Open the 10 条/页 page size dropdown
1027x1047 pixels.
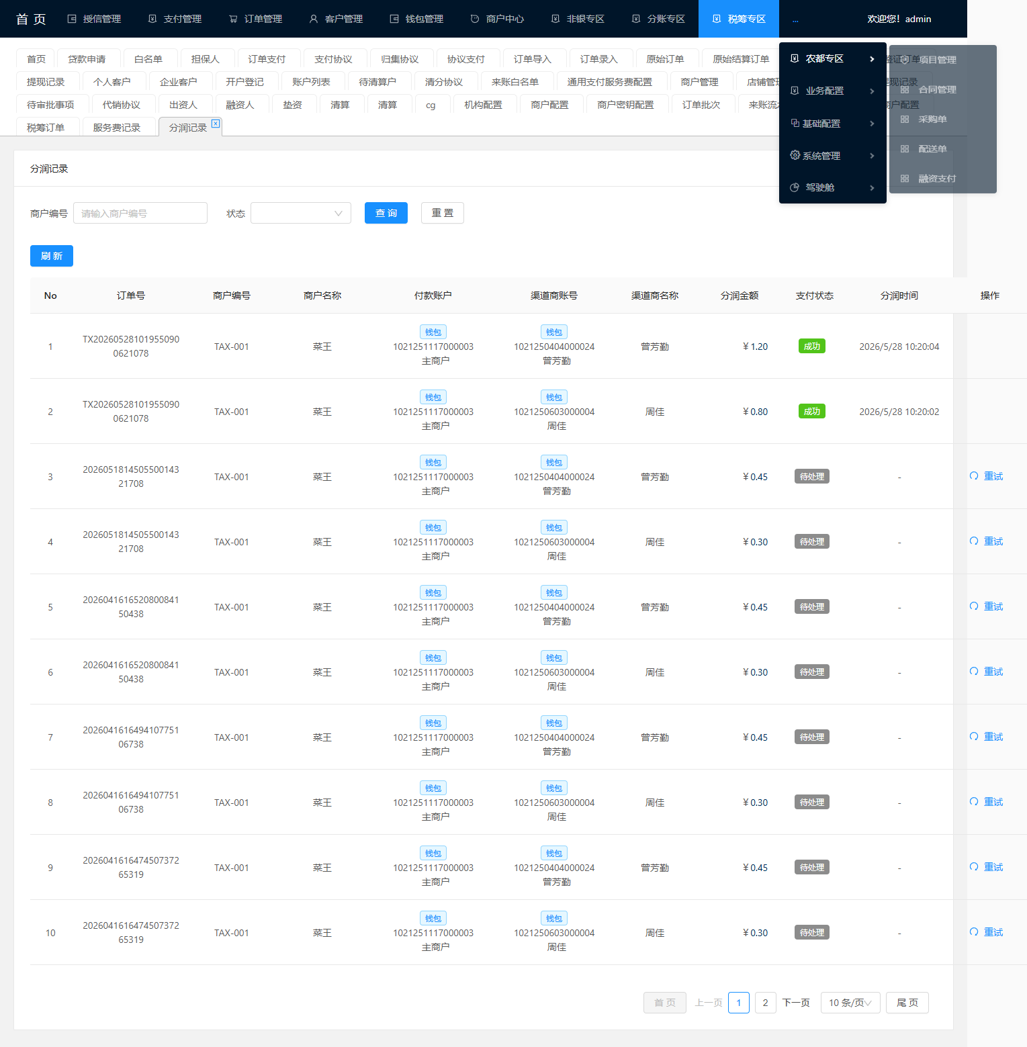point(850,1003)
